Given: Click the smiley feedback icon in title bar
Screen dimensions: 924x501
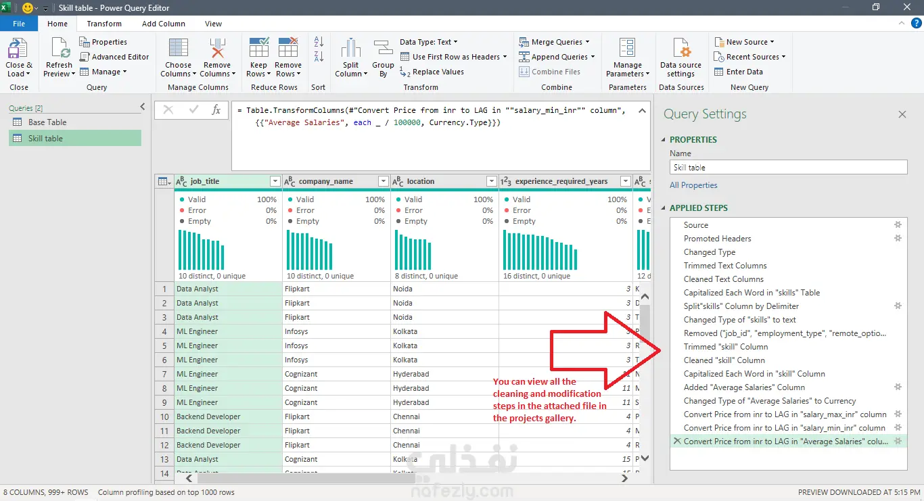Looking at the screenshot, I should click(27, 8).
